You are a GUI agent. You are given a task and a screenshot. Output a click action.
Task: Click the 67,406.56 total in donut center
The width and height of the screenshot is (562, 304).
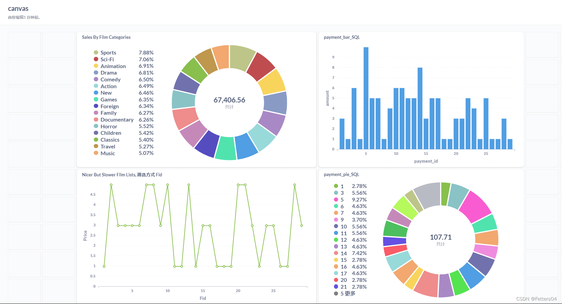click(x=229, y=100)
